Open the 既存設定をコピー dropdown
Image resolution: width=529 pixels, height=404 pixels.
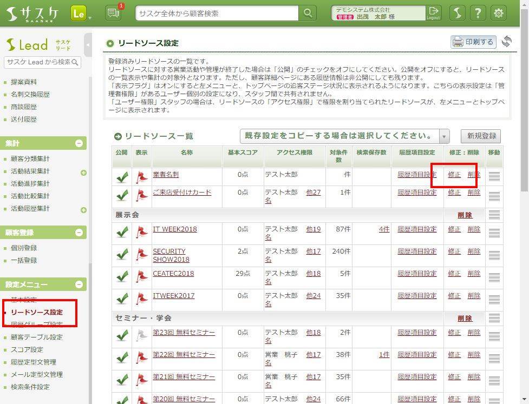tap(345, 136)
